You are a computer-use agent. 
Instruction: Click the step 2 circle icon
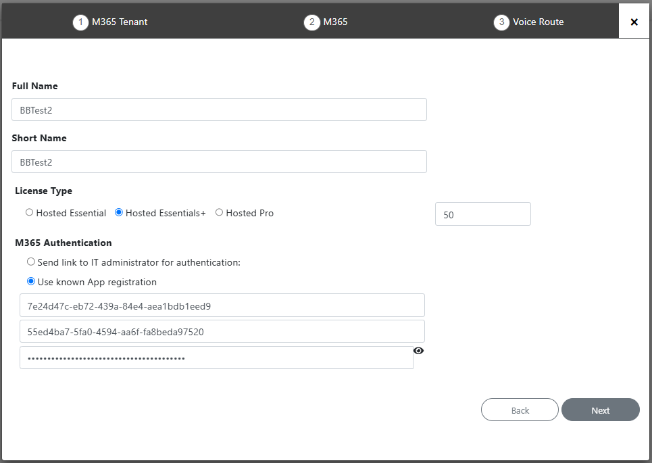tap(312, 22)
